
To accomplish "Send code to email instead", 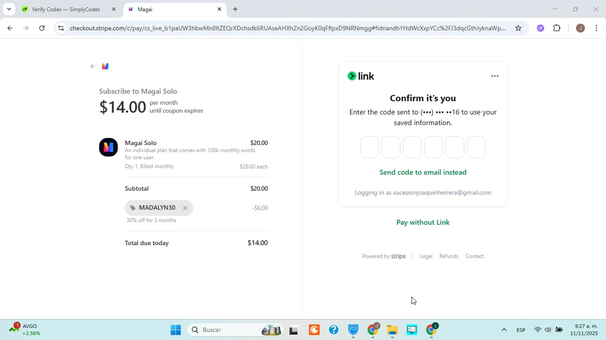I will pyautogui.click(x=423, y=172).
